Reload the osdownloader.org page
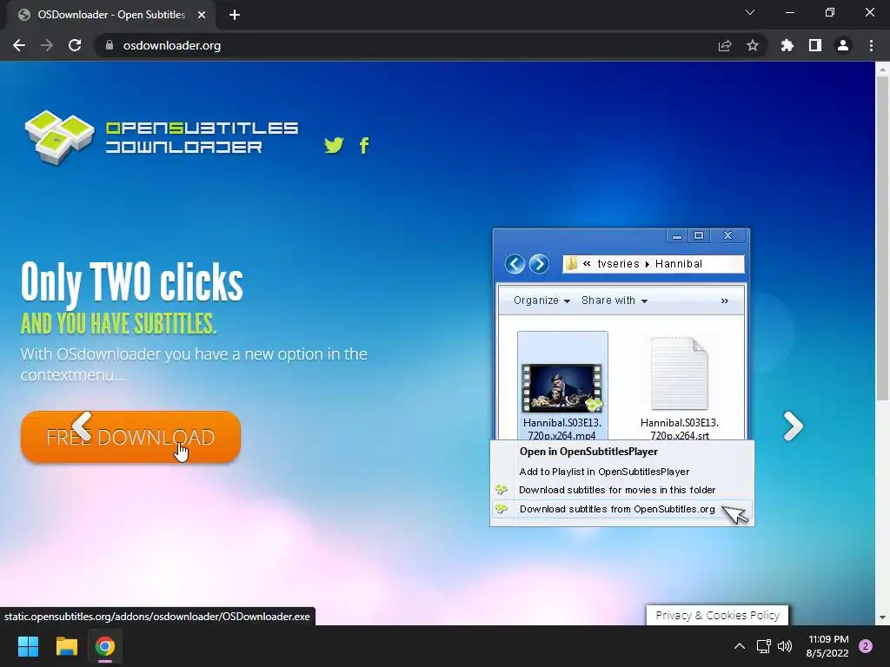Image resolution: width=890 pixels, height=667 pixels. [x=75, y=45]
